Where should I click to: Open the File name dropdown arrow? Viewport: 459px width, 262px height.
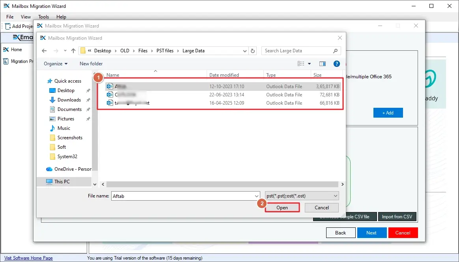coord(257,196)
